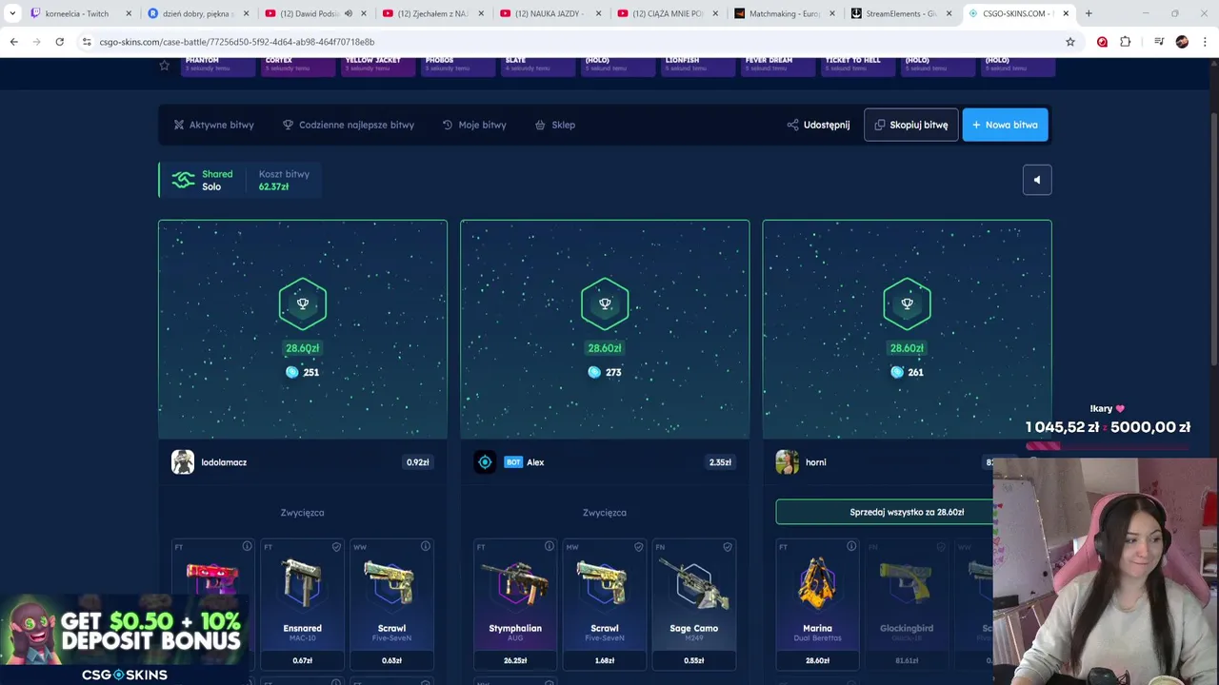Click the 251 gem count in lodolamacz panel

point(303,372)
